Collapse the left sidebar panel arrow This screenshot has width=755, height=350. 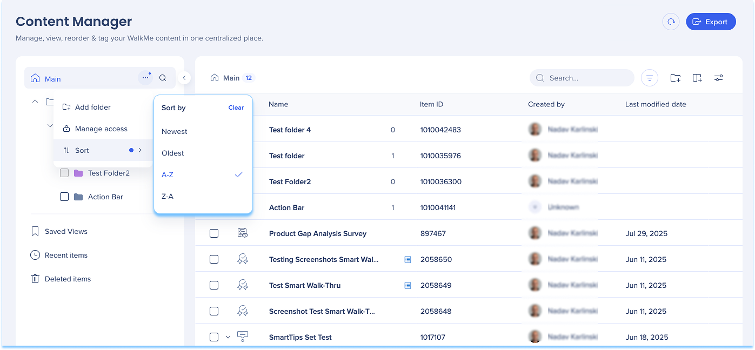184,78
